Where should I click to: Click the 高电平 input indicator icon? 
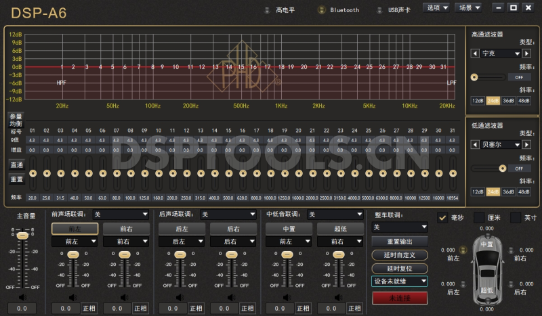tap(267, 10)
